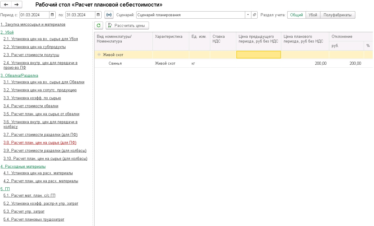The image size is (374, 226).
Task: Click the green refresh icon
Action: [99, 25]
